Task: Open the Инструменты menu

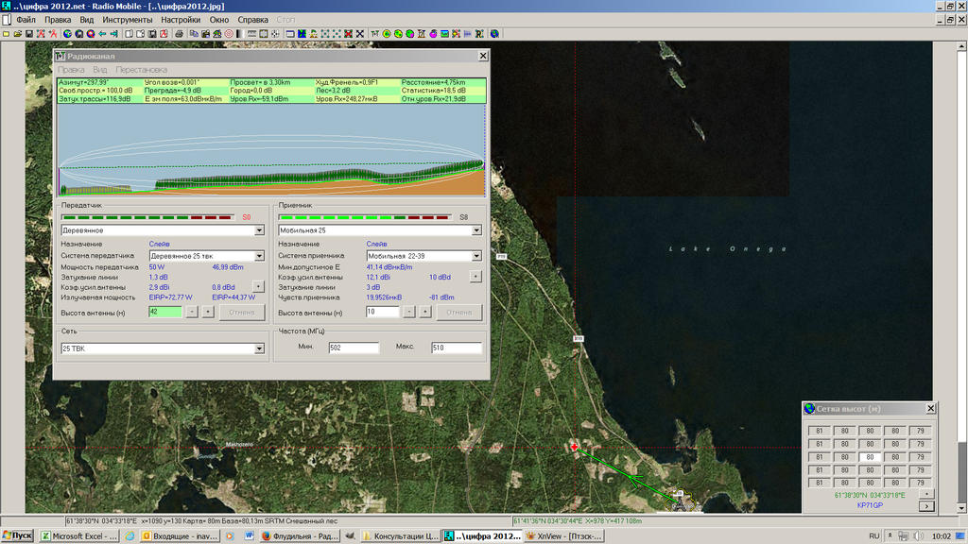Action: [127, 19]
